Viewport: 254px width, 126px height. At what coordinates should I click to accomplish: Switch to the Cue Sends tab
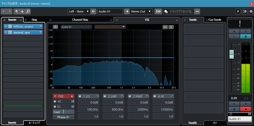point(215,20)
